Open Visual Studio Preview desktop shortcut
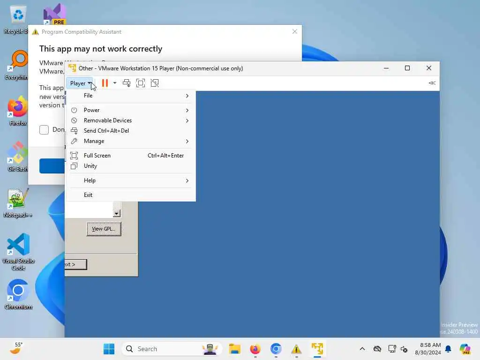This screenshot has height=360, width=480. click(55, 15)
